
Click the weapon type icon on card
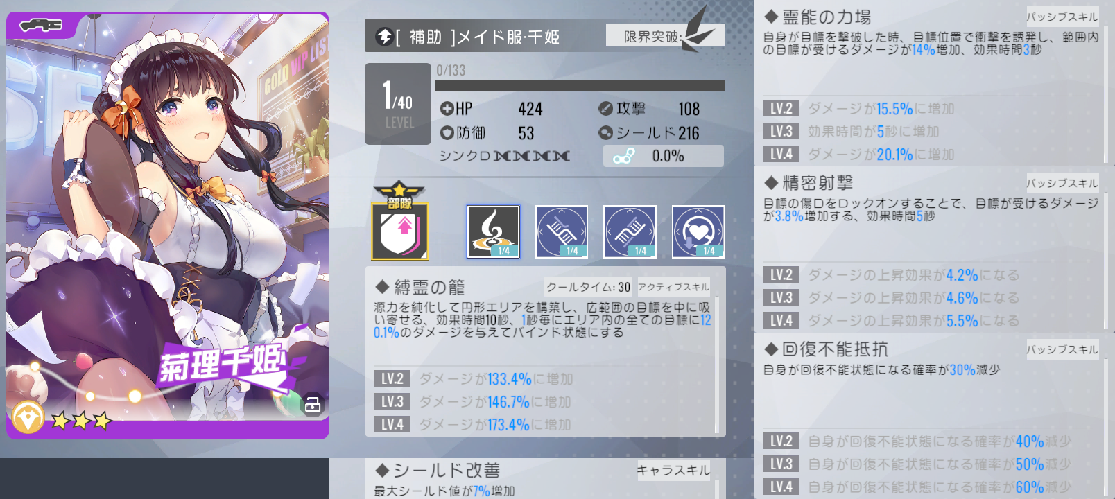tap(41, 26)
